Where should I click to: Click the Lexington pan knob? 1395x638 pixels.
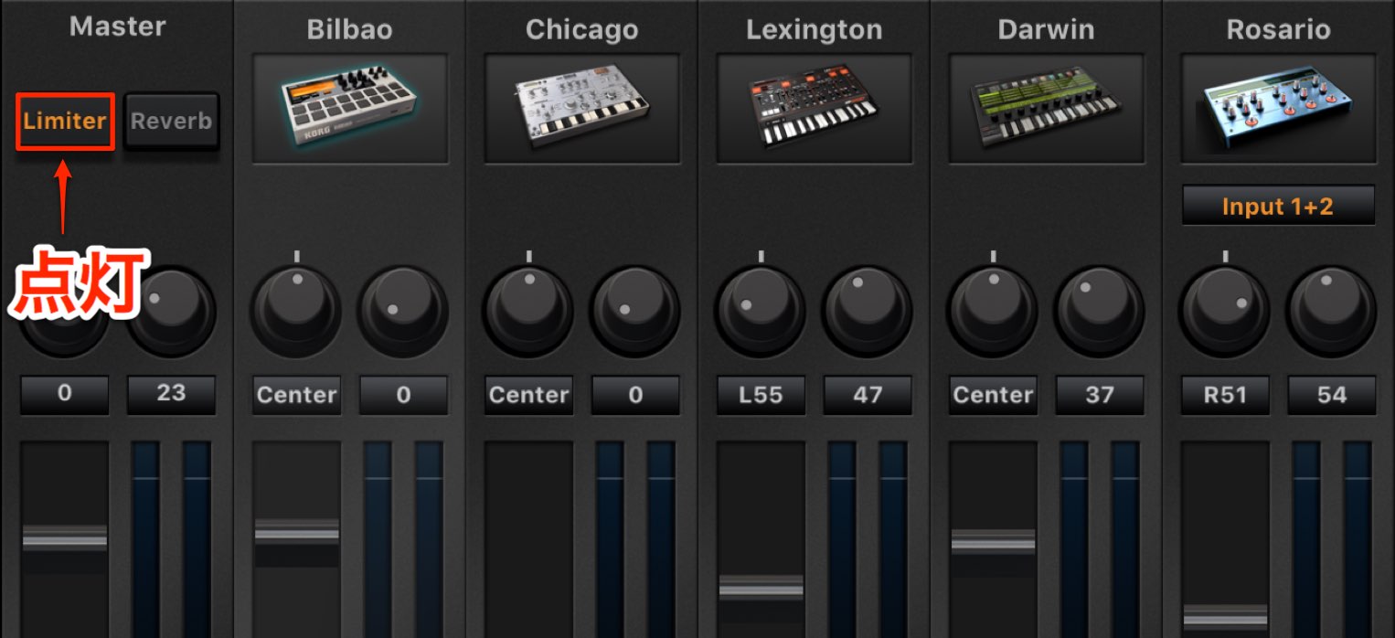761,310
